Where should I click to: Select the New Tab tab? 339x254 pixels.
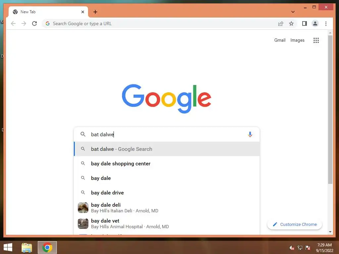click(x=48, y=12)
